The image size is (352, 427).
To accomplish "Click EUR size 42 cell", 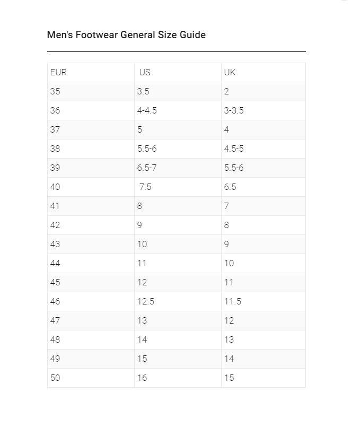I will coord(55,225).
